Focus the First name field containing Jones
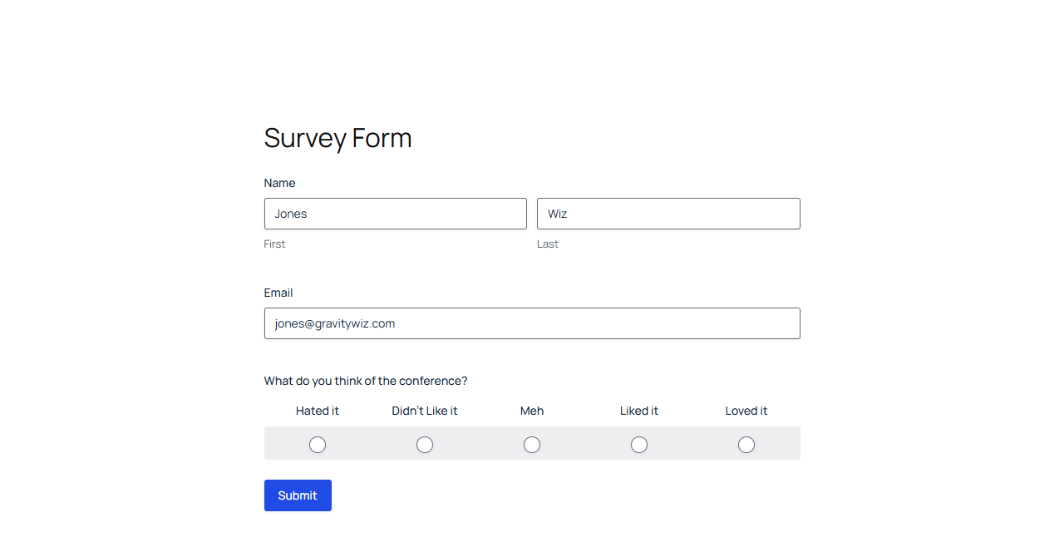Viewport: 1064px width, 542px height. point(396,214)
